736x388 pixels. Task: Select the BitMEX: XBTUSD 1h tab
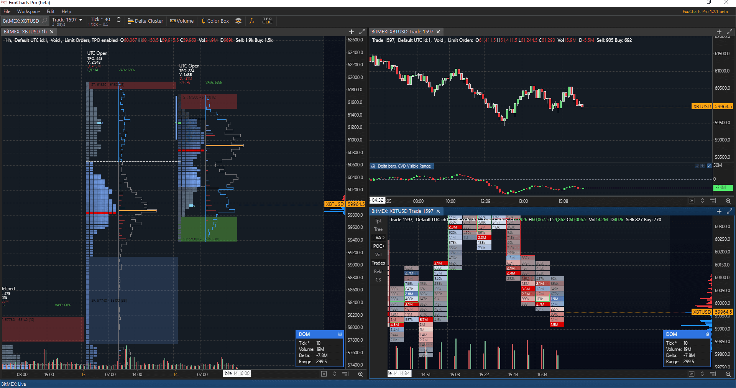pyautogui.click(x=25, y=32)
